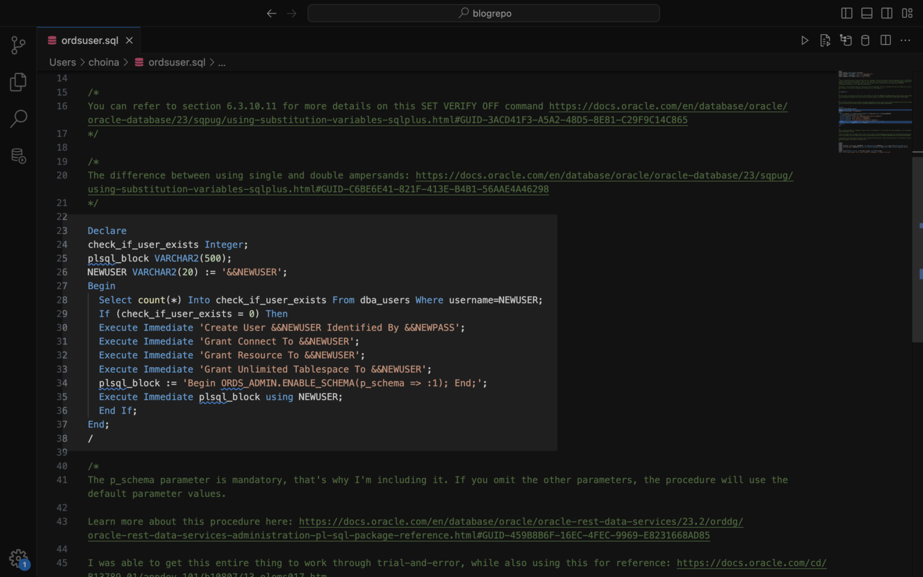Viewport: 923px width, 577px height.
Task: Expand the breadcrumb ellipsis after ordsuser.sql
Action: [221, 62]
